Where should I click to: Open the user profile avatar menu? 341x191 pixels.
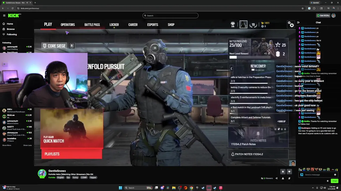pos(334,15)
